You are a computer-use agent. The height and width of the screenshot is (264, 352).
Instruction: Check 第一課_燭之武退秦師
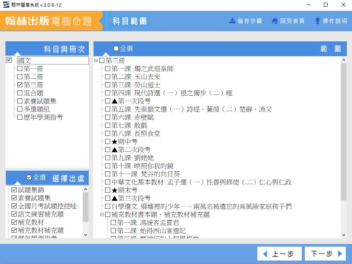107,68
